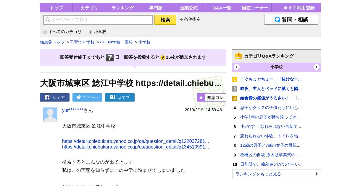Open the 専門家 tab
Image resolution: width=355 pixels, height=186 pixels.
pos(156,8)
